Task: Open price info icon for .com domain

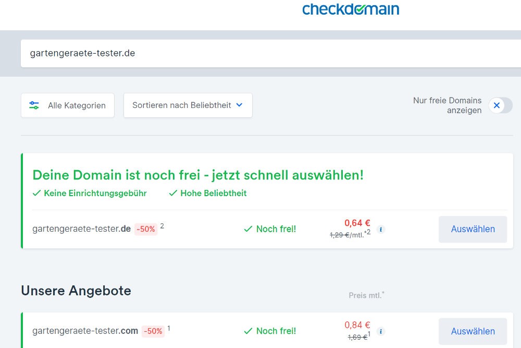Action: [x=381, y=331]
